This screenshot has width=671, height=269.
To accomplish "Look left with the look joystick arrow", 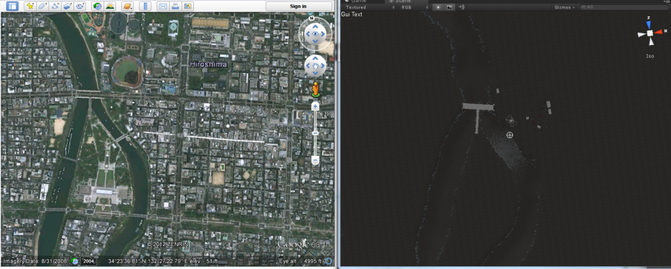I will coord(307,34).
